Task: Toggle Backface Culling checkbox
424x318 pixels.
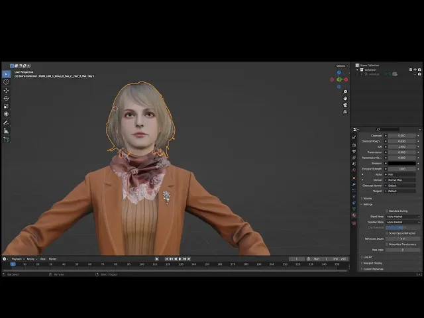Action: [x=387, y=211]
